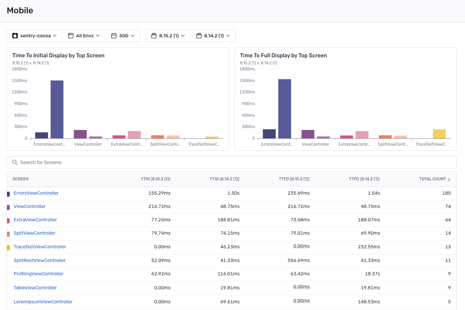Open the SplitRootViewController link

[40, 261]
